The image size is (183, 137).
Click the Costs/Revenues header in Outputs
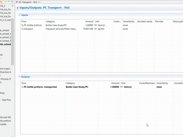click(x=147, y=83)
